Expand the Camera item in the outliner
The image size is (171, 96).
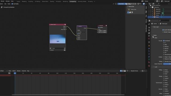[x=153, y=13]
